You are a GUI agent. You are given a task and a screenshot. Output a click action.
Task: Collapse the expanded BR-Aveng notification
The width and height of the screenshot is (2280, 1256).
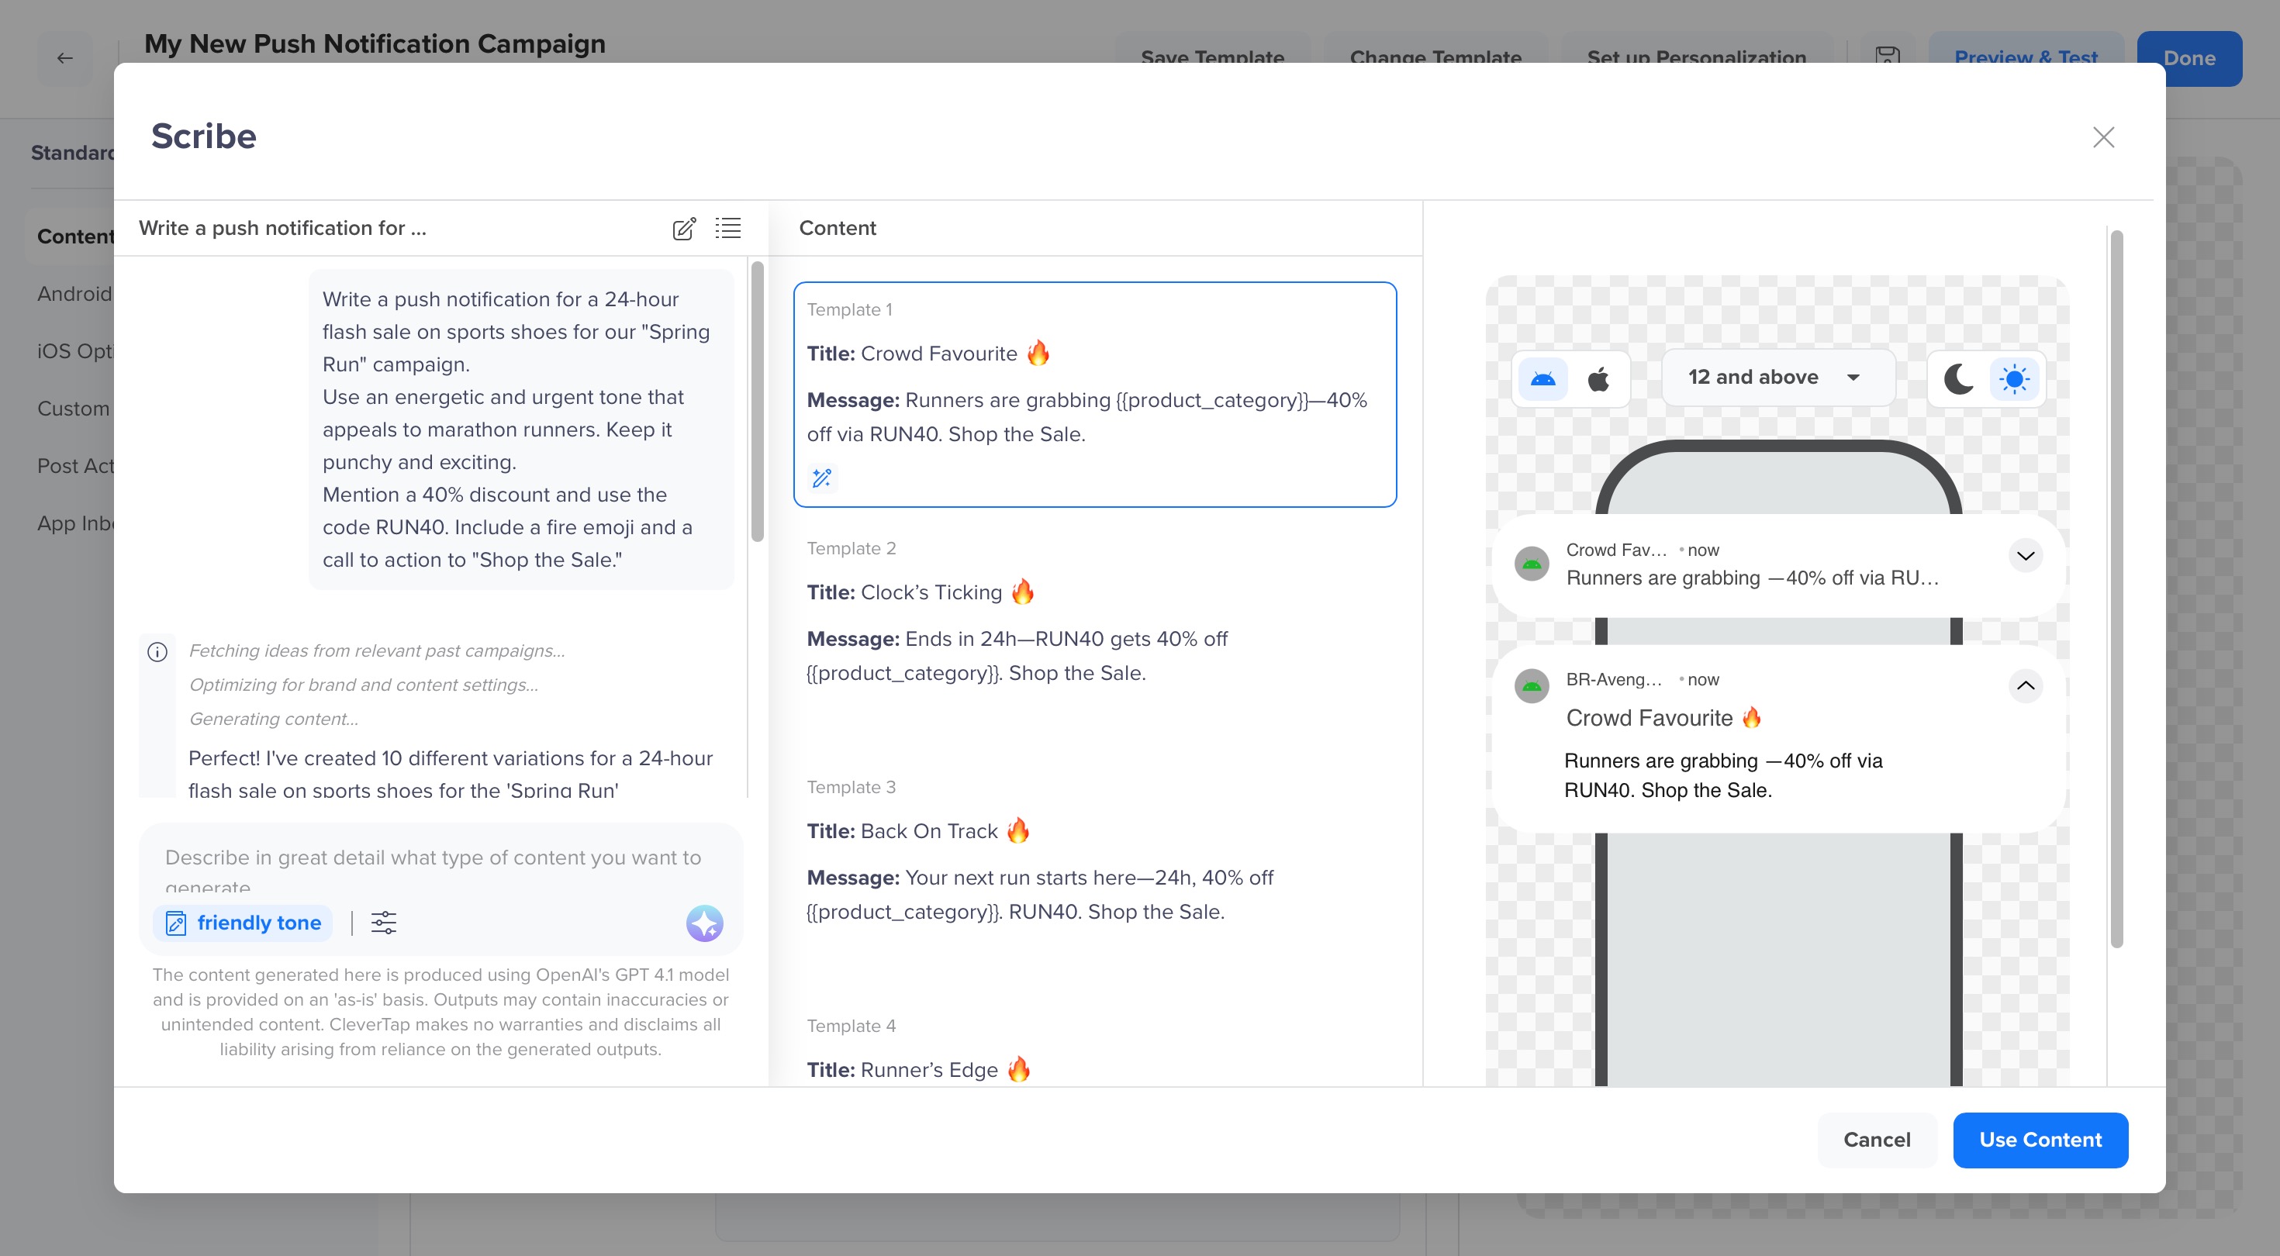(2025, 686)
